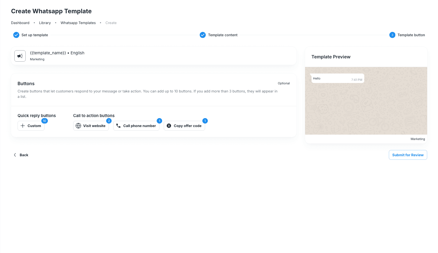Navigate to Whatsapp Templates breadcrumb
This screenshot has height=253, width=438.
pyautogui.click(x=78, y=23)
